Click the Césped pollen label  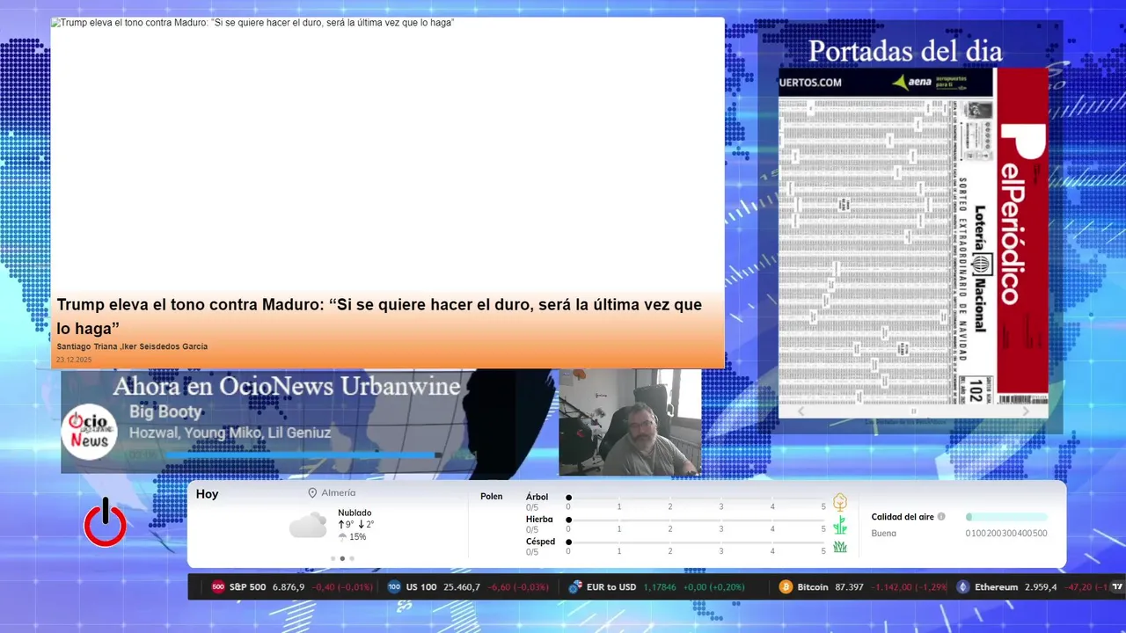540,542
